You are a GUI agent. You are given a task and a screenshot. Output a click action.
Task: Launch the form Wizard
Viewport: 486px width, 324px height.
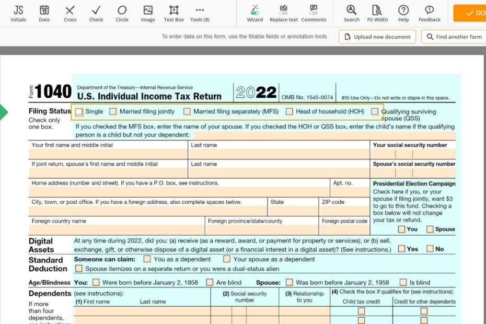coord(254,13)
